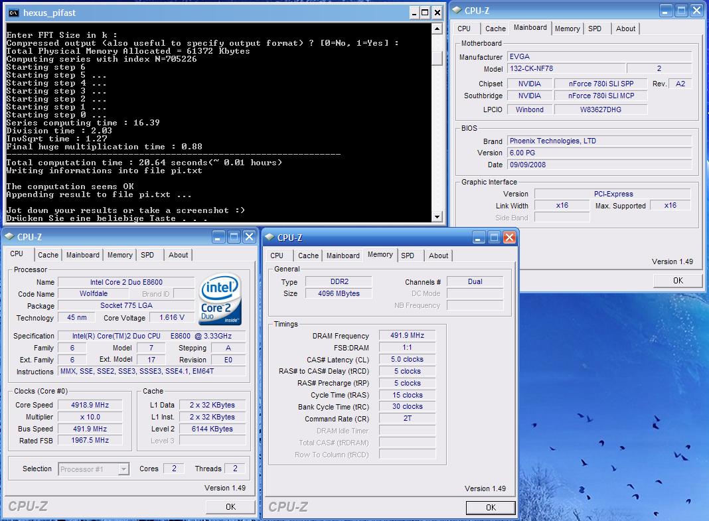Select CPU tab in Memory window
The width and height of the screenshot is (709, 521).
click(277, 256)
